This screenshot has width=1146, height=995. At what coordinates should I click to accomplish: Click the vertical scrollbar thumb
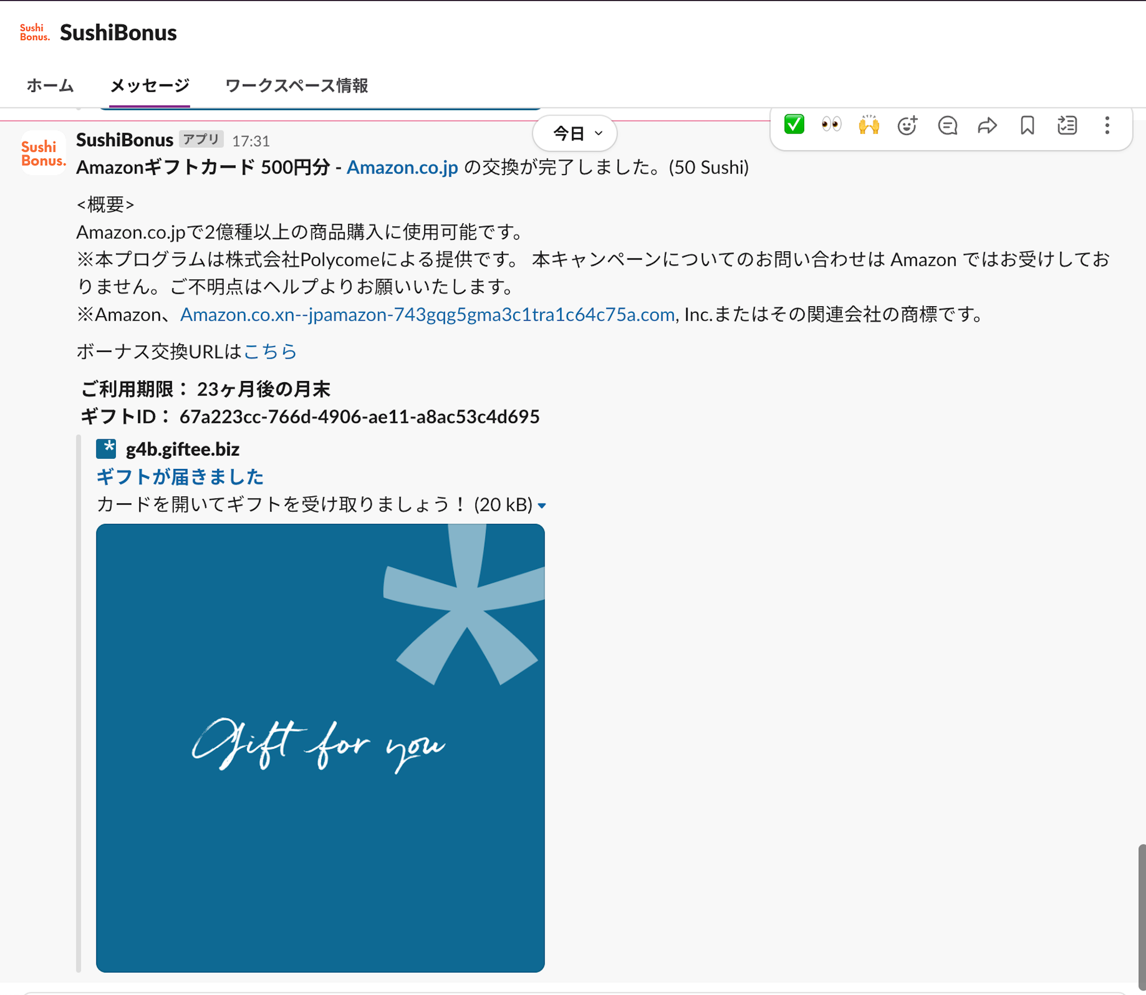[1142, 917]
